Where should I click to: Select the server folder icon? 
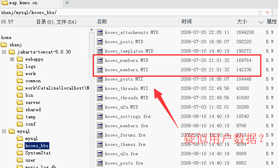(20, 102)
